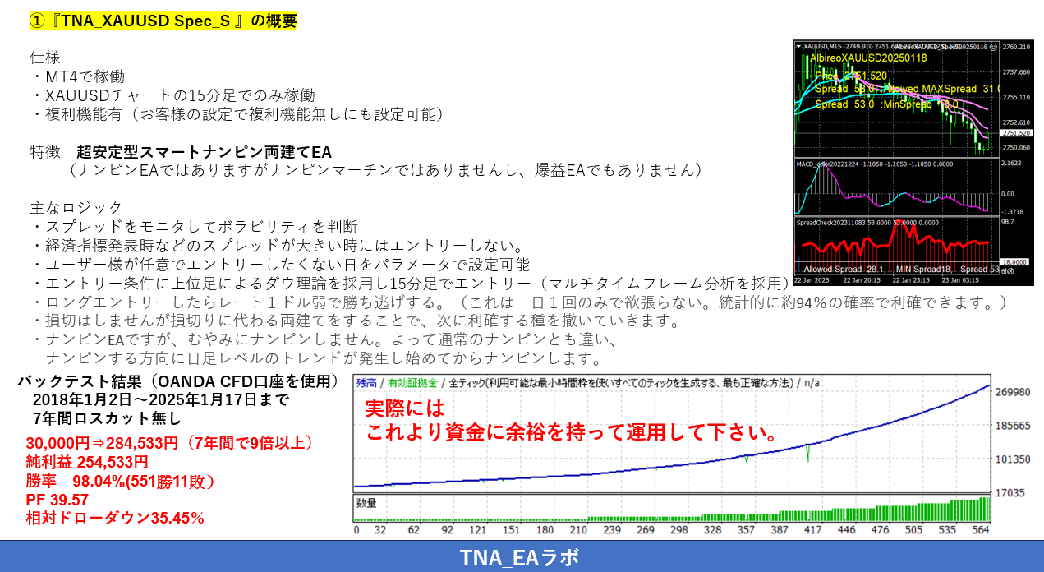The image size is (1044, 572).
Task: Click the red overlay text 実際には
Action: click(x=404, y=408)
